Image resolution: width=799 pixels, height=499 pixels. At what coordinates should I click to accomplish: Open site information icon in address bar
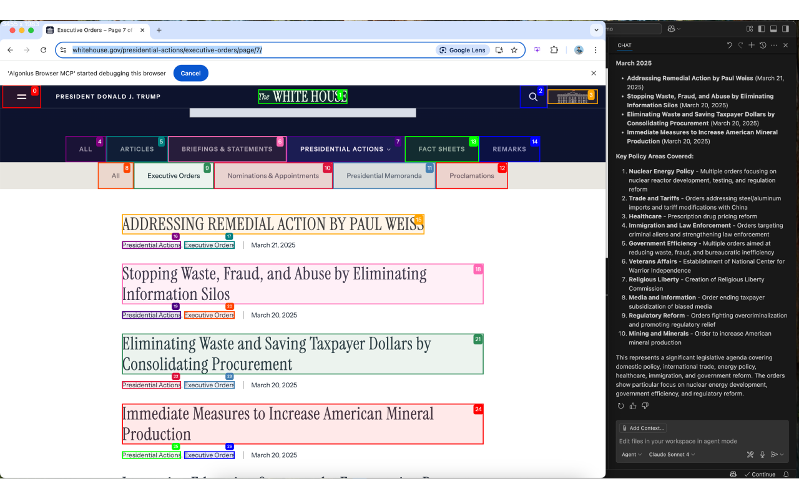tap(63, 50)
